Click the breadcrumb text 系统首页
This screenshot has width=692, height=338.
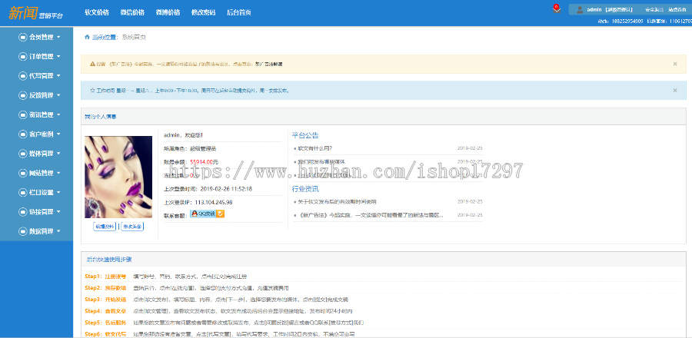[x=134, y=38]
